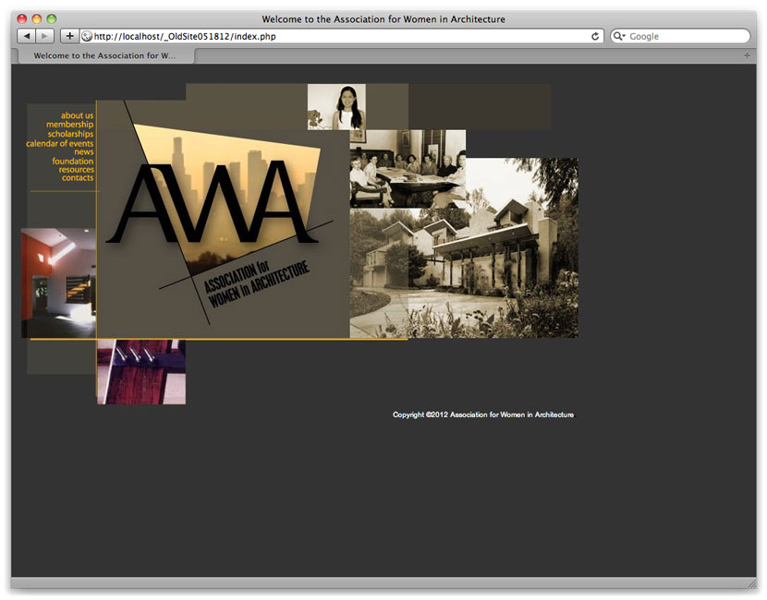
Task: Open the 'membership' link
Action: pos(69,125)
